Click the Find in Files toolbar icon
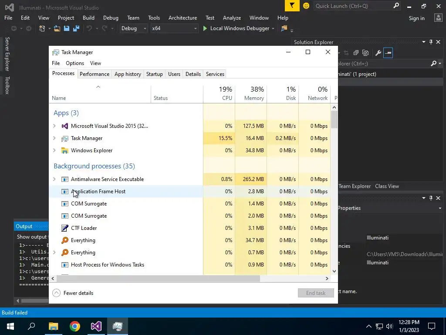This screenshot has height=335, width=446. tap(284, 28)
